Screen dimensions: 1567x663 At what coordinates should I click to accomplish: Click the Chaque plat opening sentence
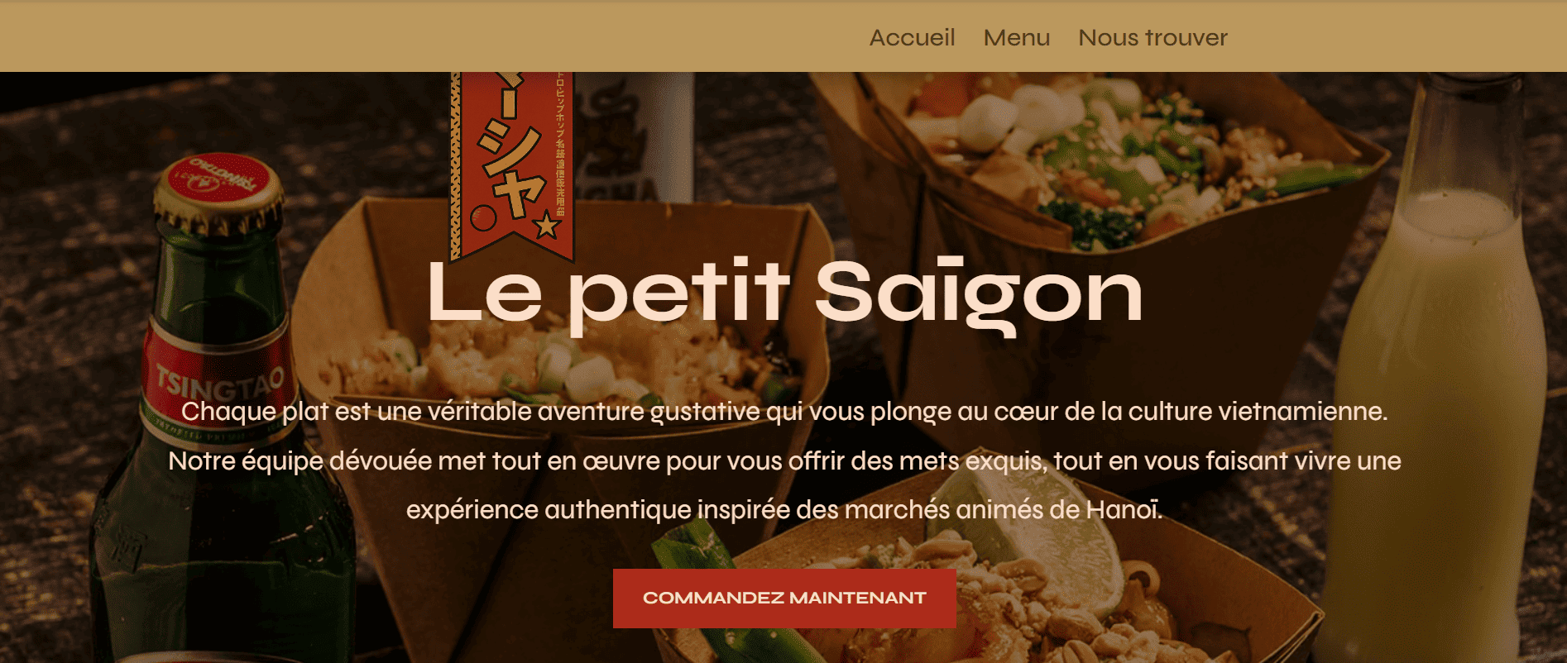pyautogui.click(x=784, y=412)
